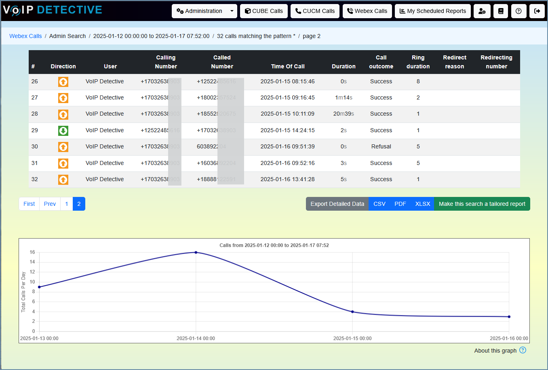Click the graph data point at 2025-01-13
The height and width of the screenshot is (370, 548).
(x=39, y=287)
